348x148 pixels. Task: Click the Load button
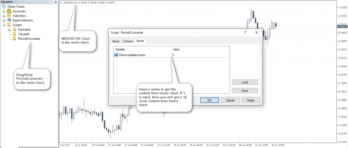pyautogui.click(x=245, y=82)
